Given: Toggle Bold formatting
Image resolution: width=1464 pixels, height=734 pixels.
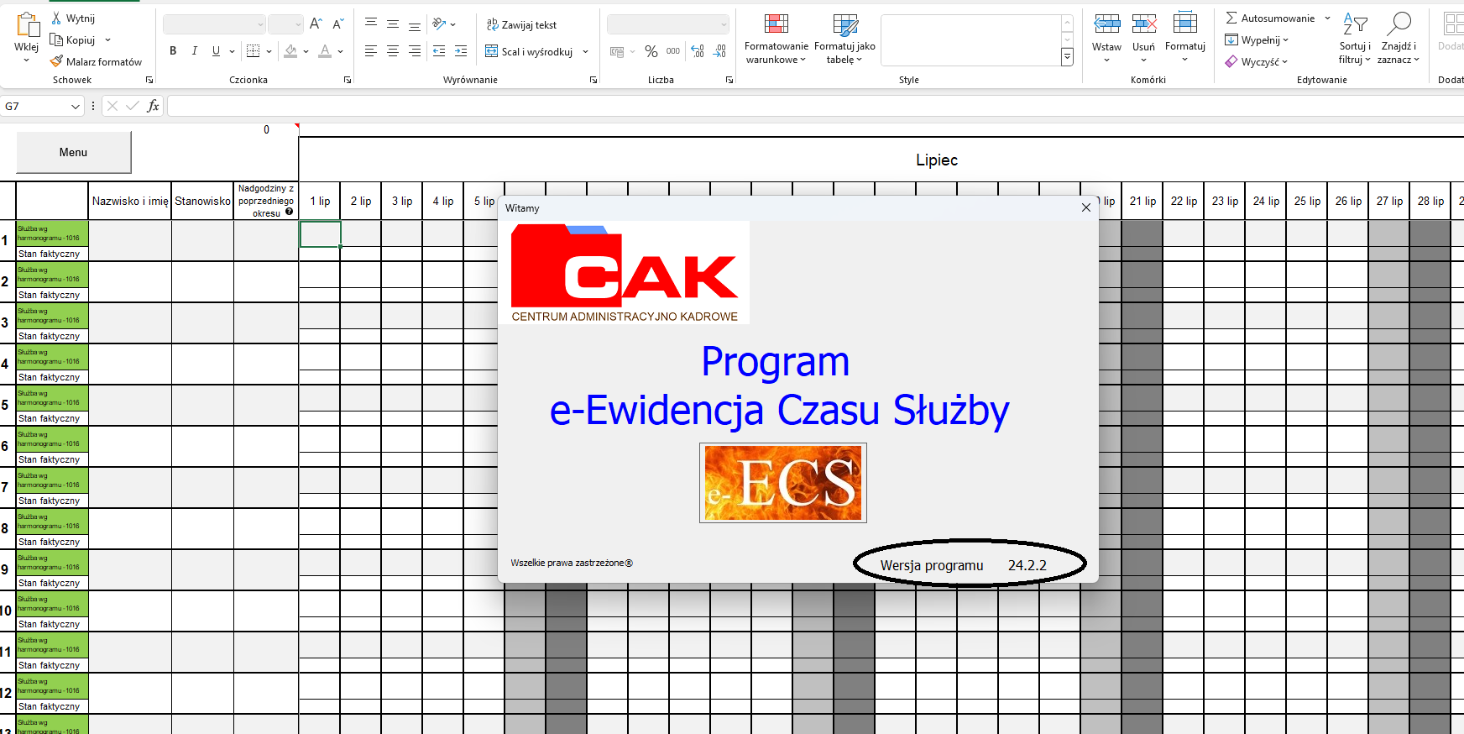Looking at the screenshot, I should 173,51.
